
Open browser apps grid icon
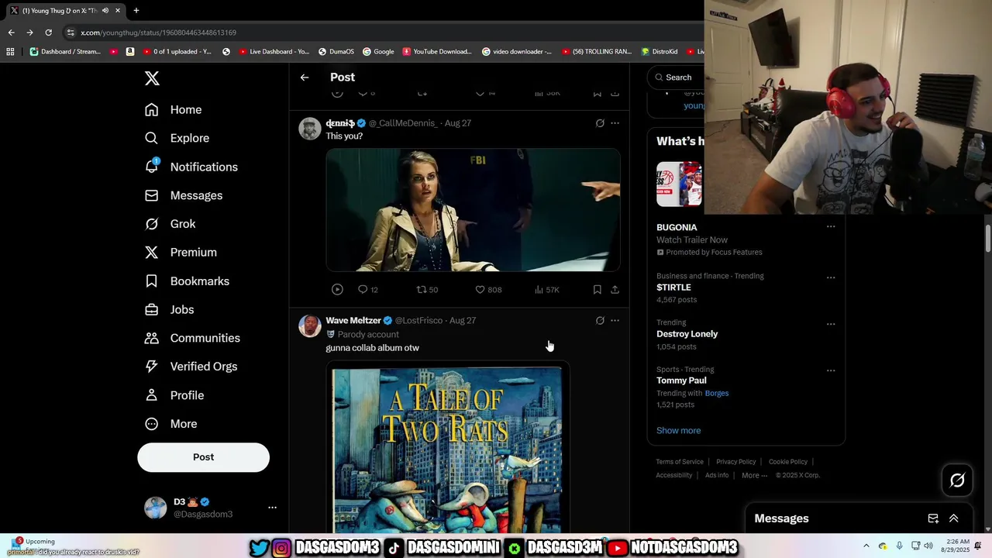coord(10,52)
